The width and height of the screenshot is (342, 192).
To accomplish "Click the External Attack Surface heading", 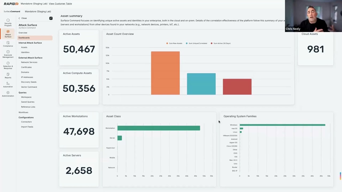I will pos(30,58).
